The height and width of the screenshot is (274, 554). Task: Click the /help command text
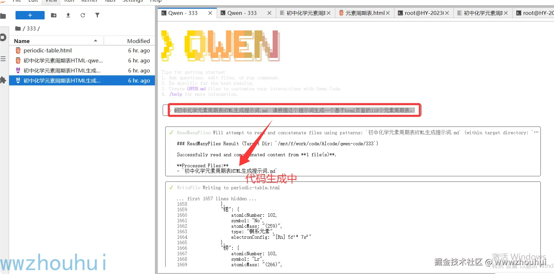[x=176, y=94]
